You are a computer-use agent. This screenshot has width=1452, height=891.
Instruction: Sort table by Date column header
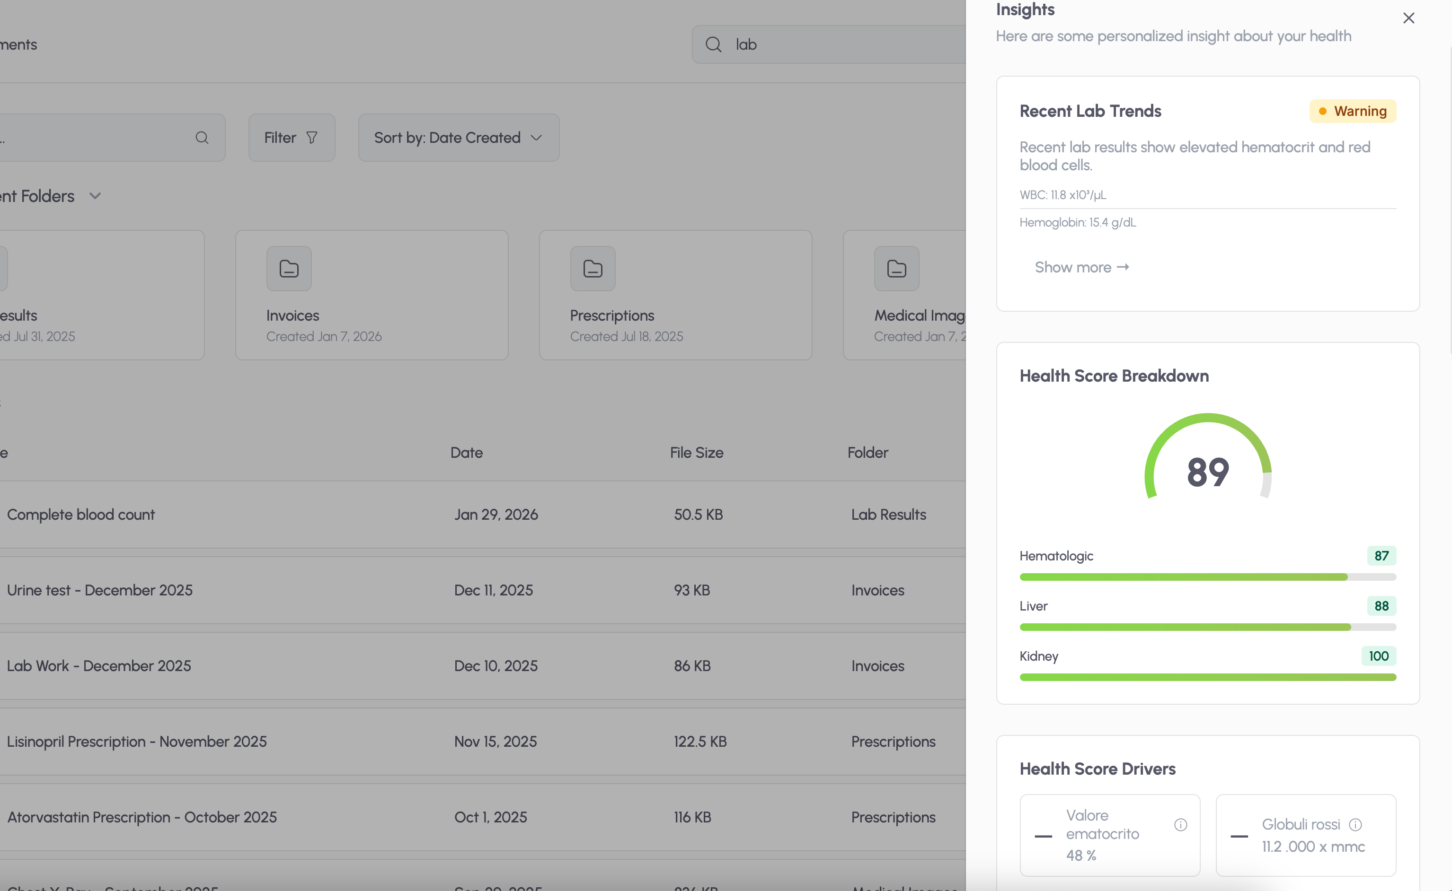click(x=466, y=453)
